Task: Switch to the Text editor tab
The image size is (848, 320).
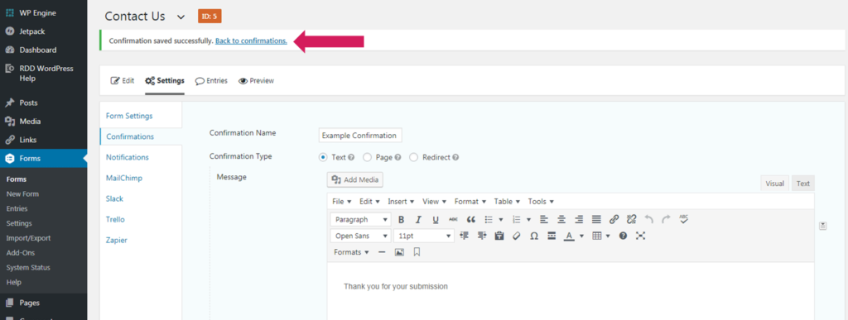Action: click(803, 184)
